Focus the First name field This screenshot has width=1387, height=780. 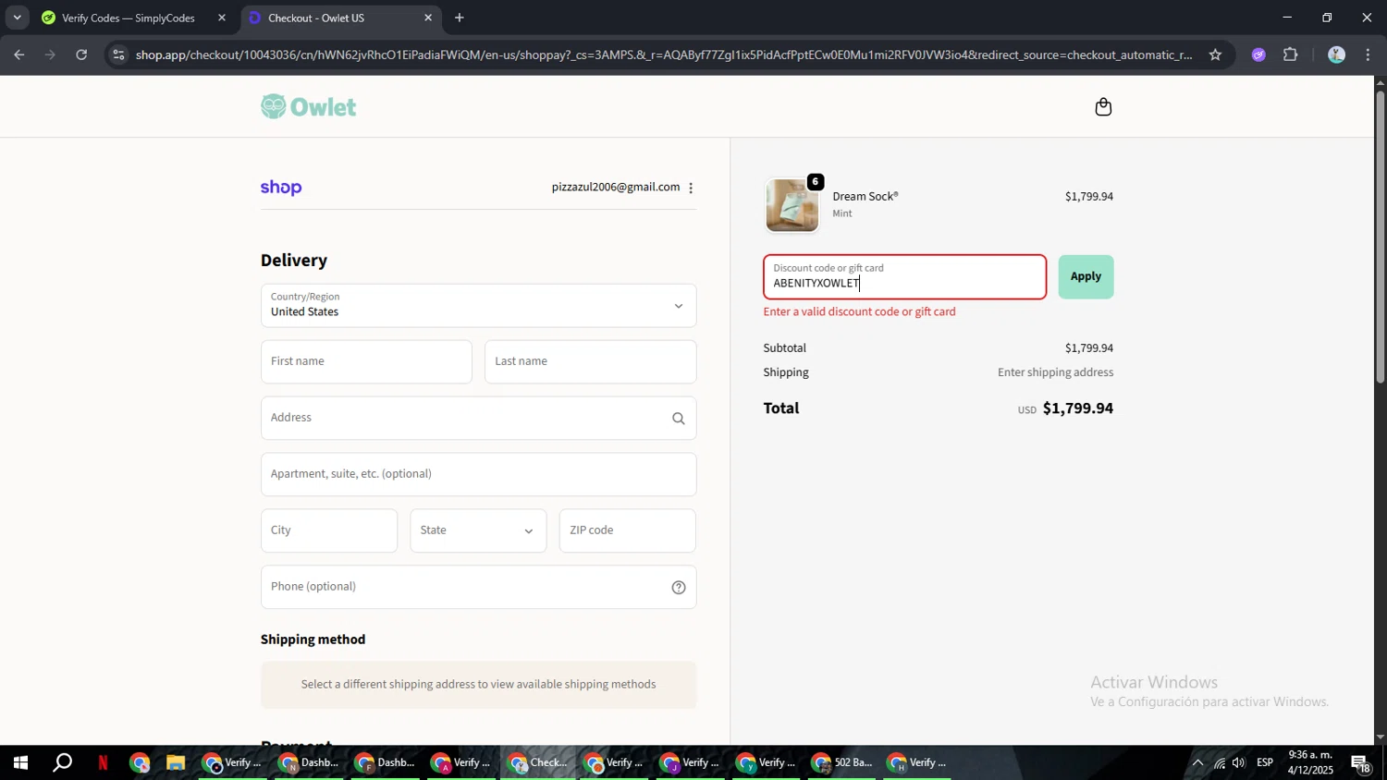tap(366, 362)
